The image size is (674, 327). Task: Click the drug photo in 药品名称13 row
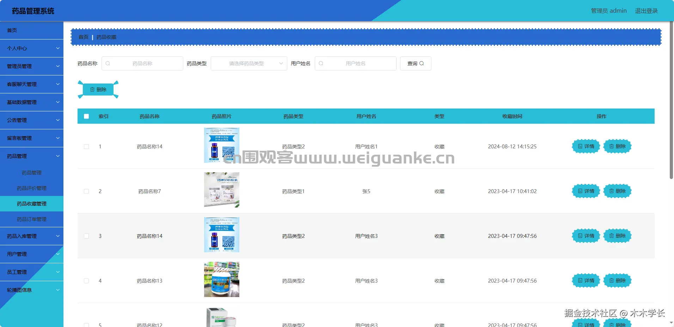222,279
